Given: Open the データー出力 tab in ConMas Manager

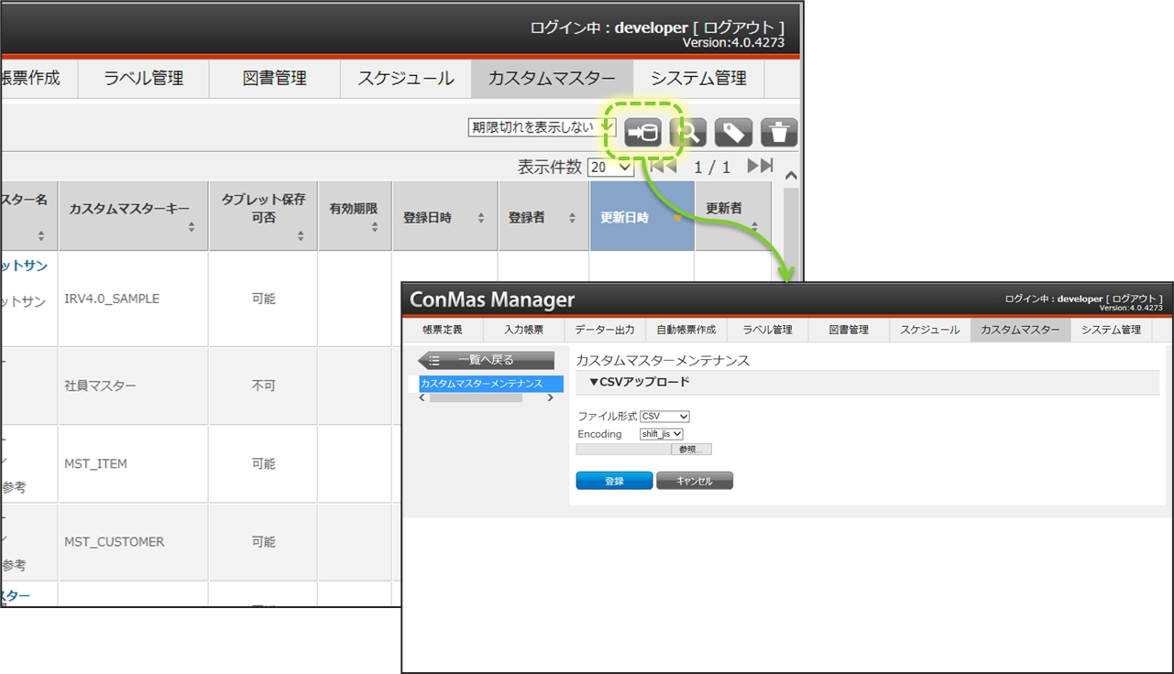Looking at the screenshot, I should click(604, 330).
